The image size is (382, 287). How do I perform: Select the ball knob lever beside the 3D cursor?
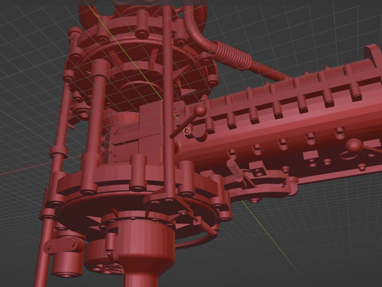188,120
